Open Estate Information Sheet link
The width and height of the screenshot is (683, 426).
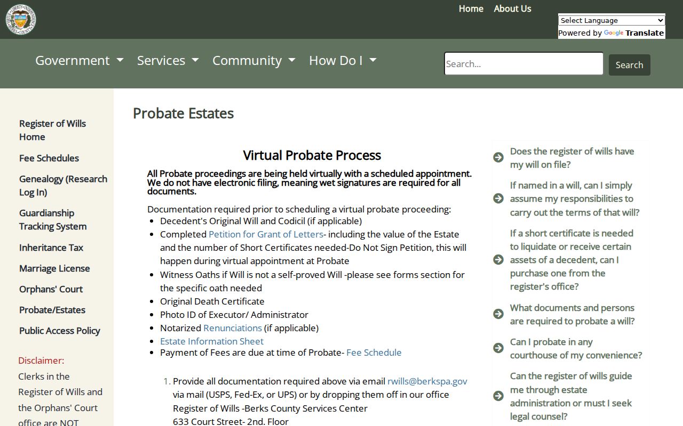click(x=212, y=341)
